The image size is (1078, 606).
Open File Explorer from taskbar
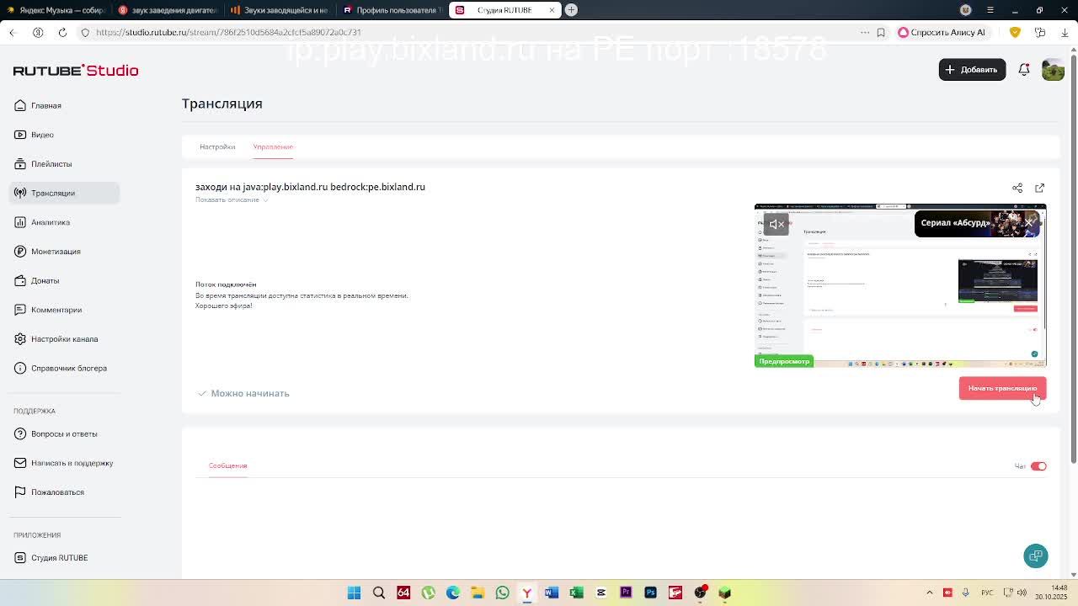(x=478, y=593)
